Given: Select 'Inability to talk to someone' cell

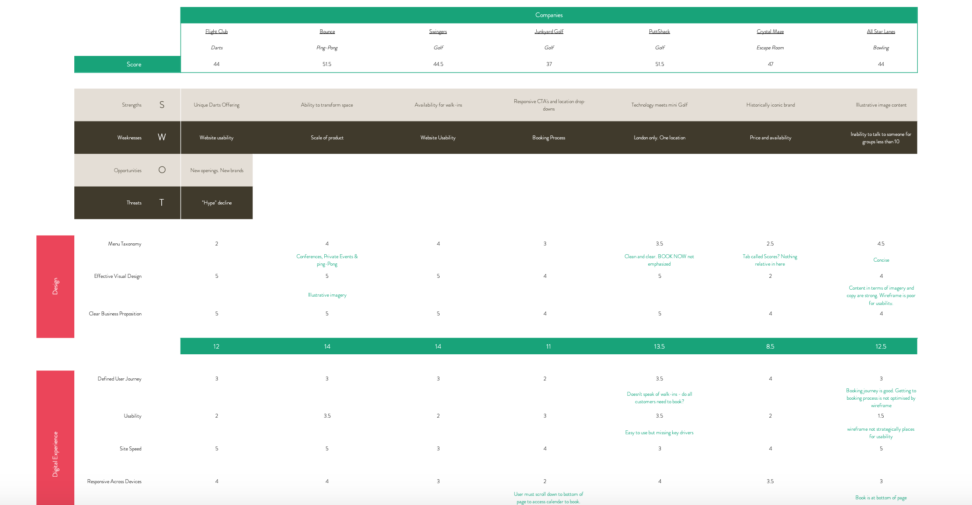Looking at the screenshot, I should click(x=881, y=138).
